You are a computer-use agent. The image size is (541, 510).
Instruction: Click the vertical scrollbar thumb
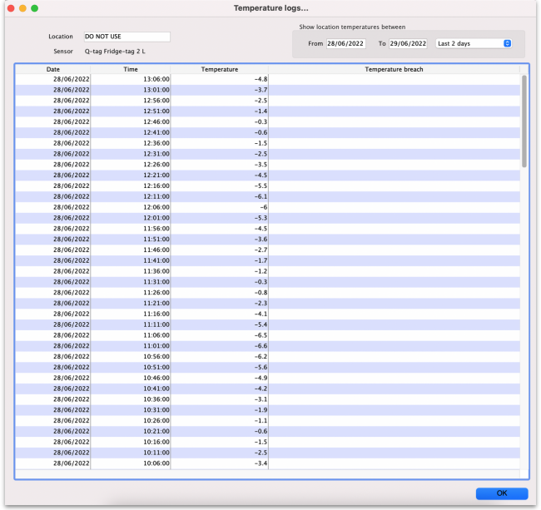click(524, 121)
